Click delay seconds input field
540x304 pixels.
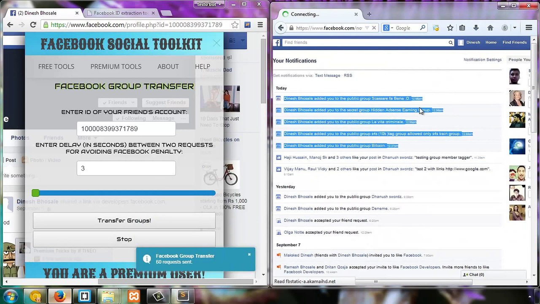click(126, 168)
